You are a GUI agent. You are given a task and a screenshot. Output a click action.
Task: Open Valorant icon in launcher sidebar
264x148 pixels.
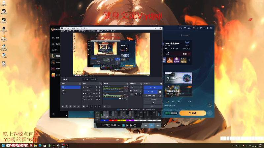click(53, 69)
